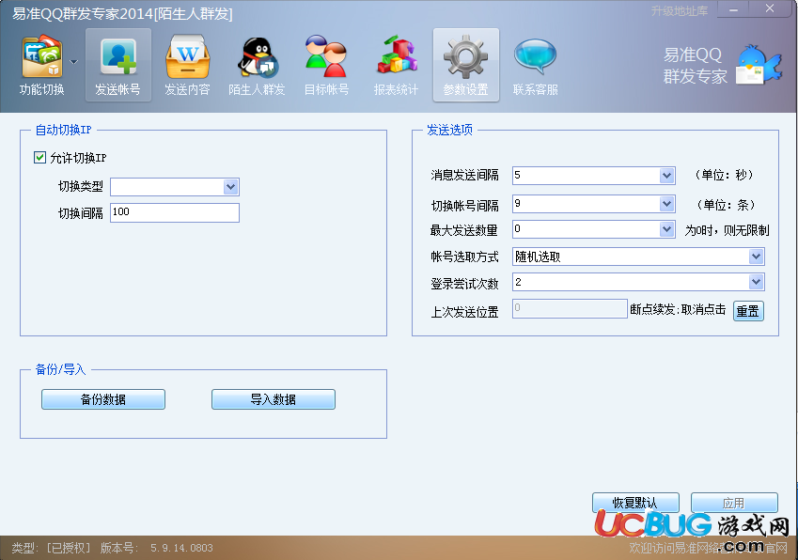Image resolution: width=798 pixels, height=560 pixels.
Task: Click the 重置 reset button
Action: pyautogui.click(x=748, y=311)
